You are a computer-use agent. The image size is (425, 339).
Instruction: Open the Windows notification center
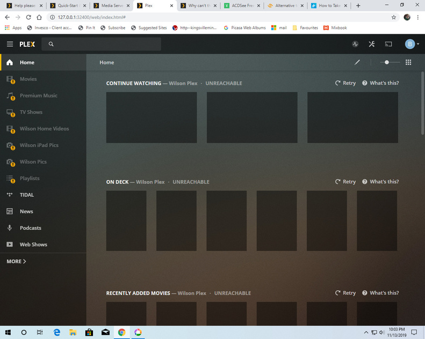414,332
